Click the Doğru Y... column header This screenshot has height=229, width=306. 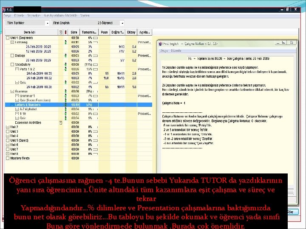point(118,32)
